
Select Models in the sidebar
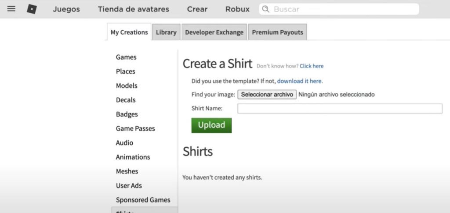(127, 85)
